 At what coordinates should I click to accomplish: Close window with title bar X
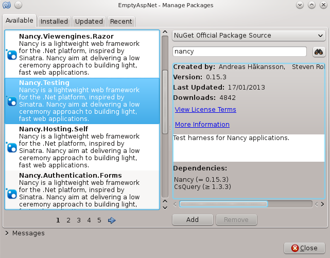pyautogui.click(x=323, y=5)
